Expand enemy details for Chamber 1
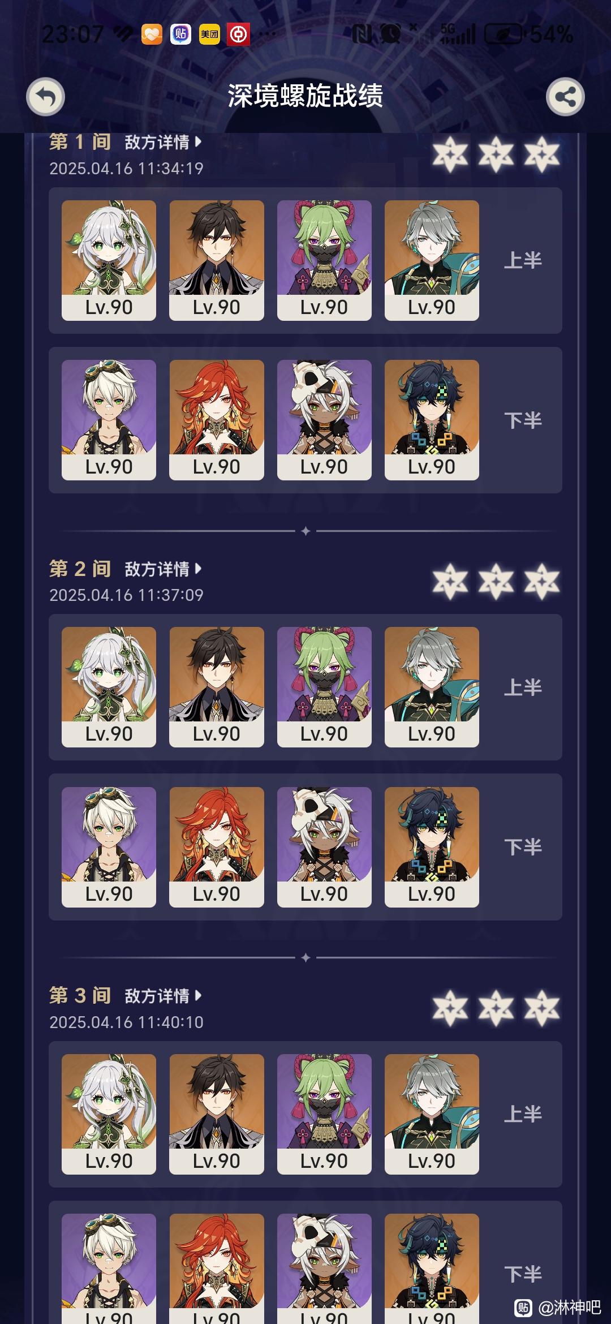 click(163, 142)
